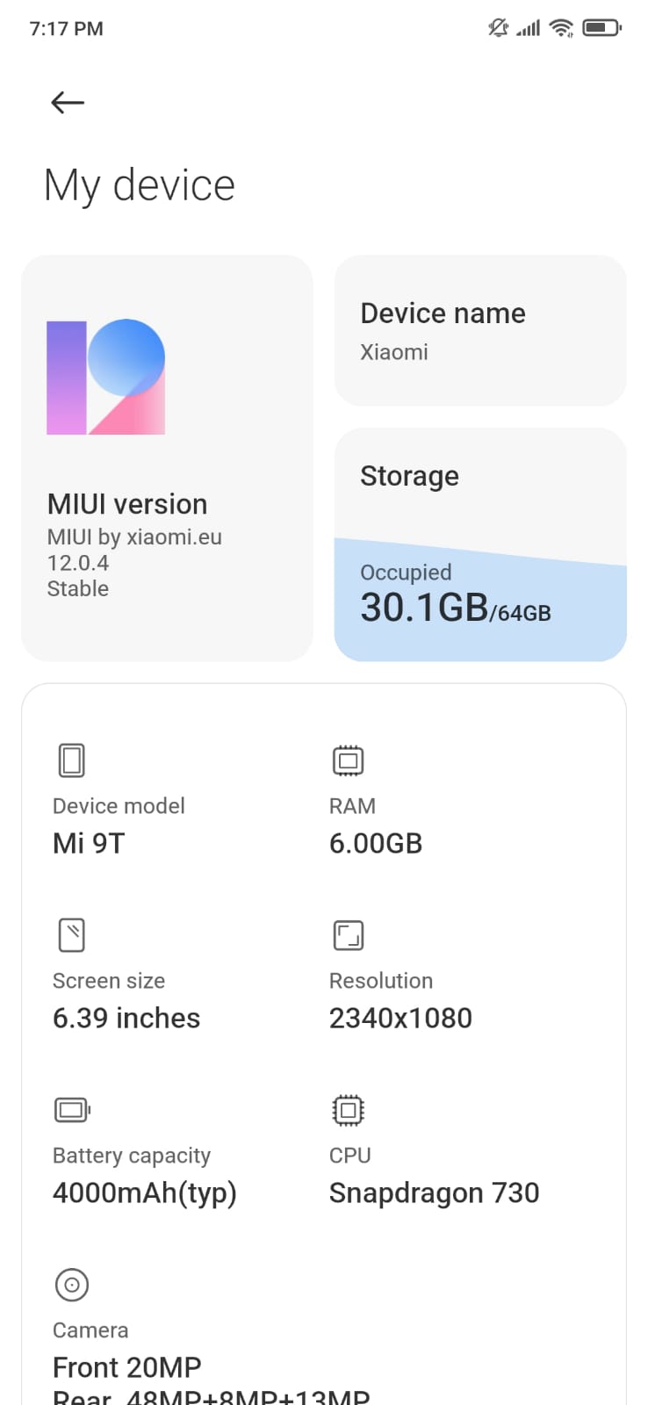648x1405 pixels.
Task: Select the Mi 9T device model value
Action: 89,843
